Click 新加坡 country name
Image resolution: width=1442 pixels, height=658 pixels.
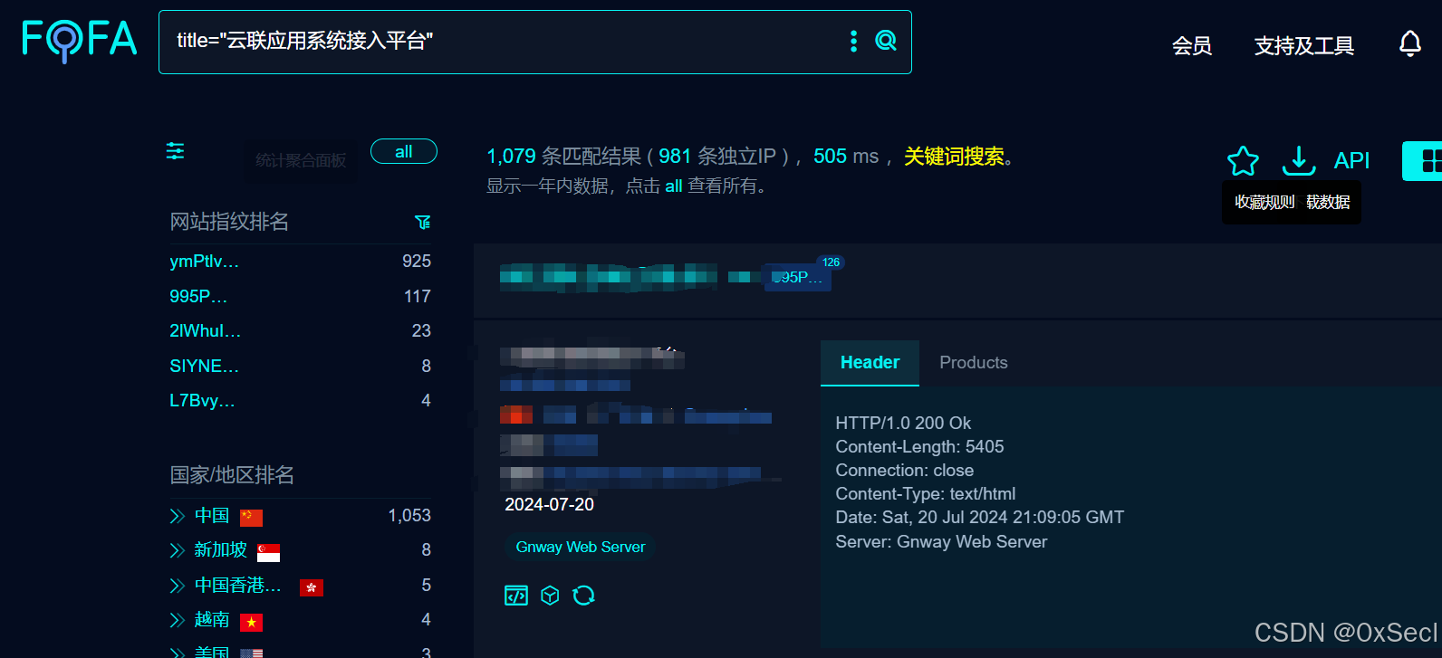click(220, 550)
